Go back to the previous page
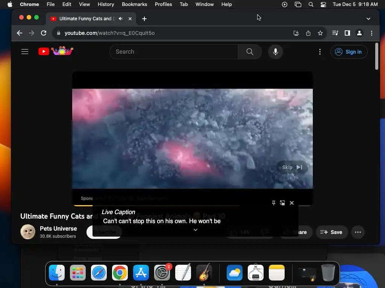The height and width of the screenshot is (288, 385). (20, 33)
